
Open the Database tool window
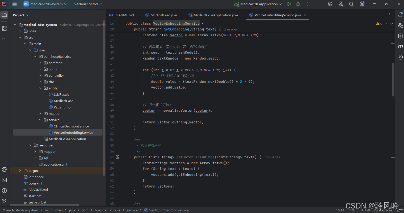tap(400, 36)
